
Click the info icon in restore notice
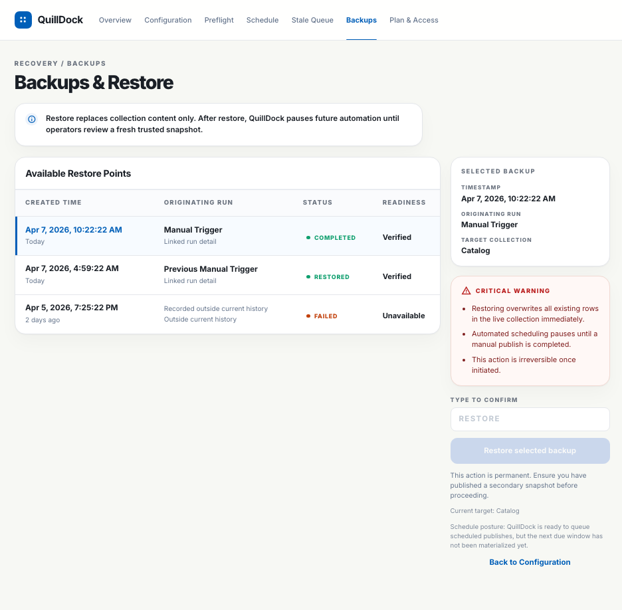click(x=31, y=119)
